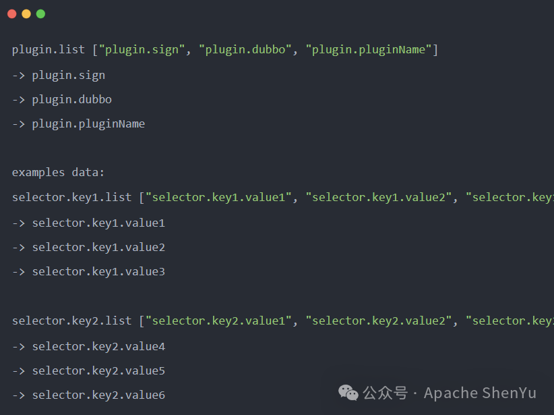554x415 pixels.
Task: Click the examples data: heading line
Action: pyautogui.click(x=58, y=173)
